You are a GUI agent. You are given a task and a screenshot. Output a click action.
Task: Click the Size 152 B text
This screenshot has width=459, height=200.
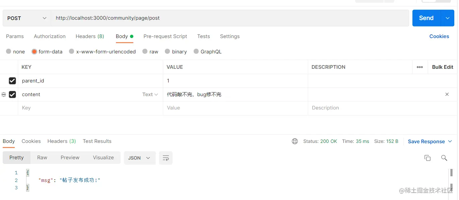click(x=386, y=141)
